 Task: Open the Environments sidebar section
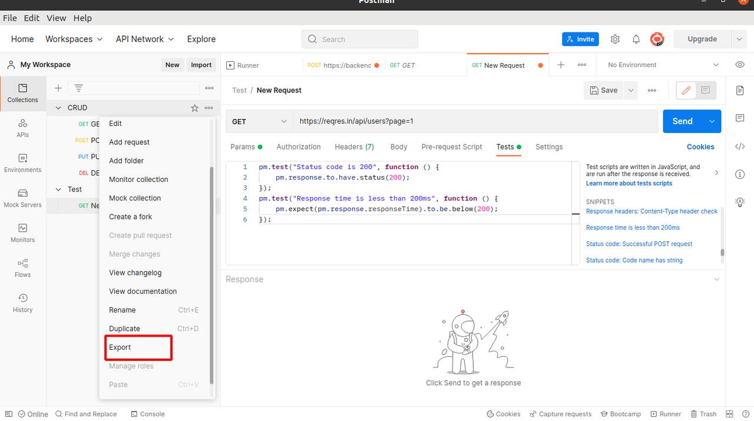pos(22,163)
